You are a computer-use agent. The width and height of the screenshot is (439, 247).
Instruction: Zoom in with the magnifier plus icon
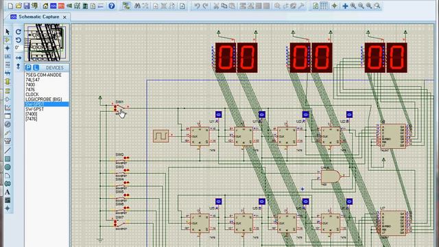coord(353,5)
